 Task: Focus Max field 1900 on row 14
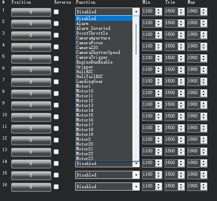(x=194, y=163)
